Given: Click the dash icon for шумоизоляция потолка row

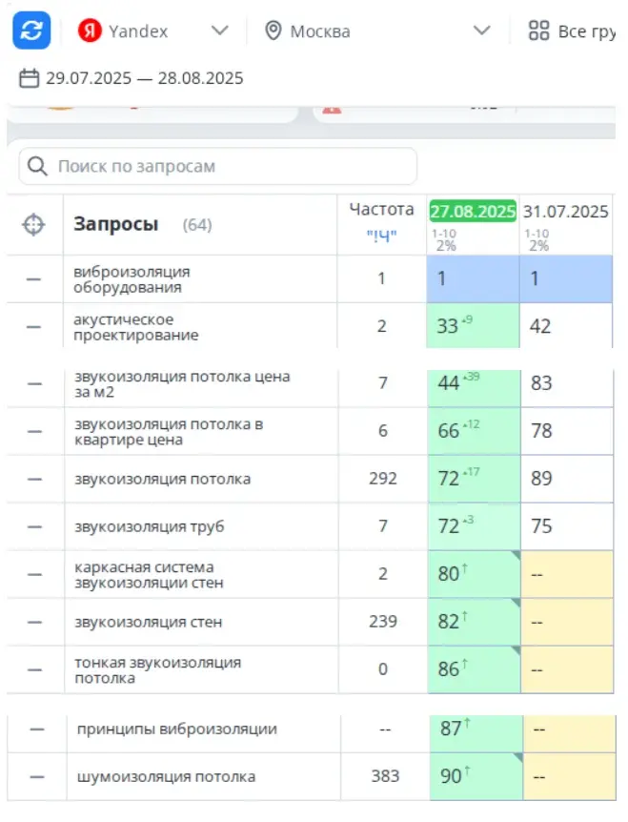Looking at the screenshot, I should [x=36, y=777].
